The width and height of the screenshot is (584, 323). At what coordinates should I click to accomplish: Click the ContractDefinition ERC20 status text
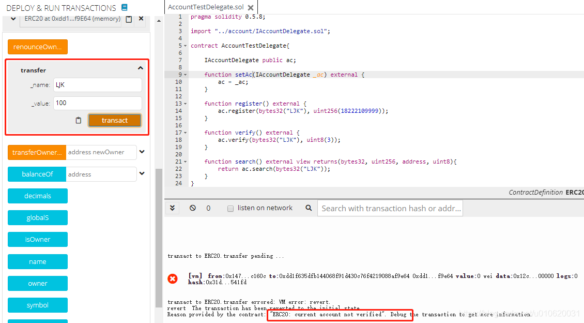[x=546, y=193]
